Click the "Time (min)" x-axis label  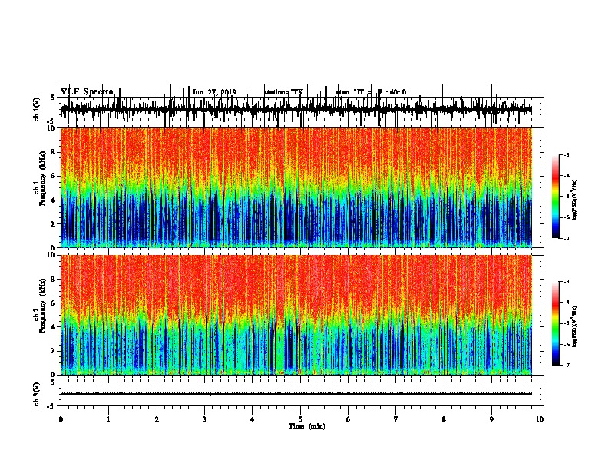(307, 426)
